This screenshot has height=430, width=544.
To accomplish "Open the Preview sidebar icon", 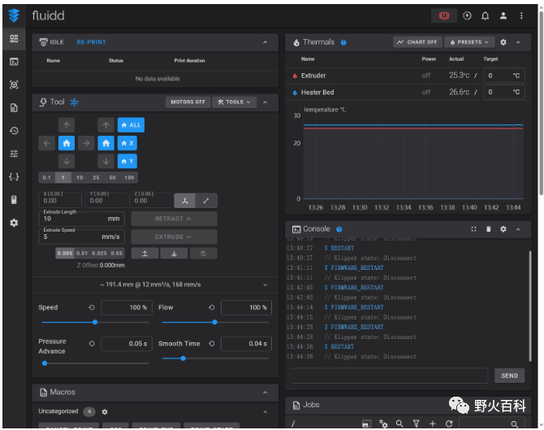I will pyautogui.click(x=14, y=85).
